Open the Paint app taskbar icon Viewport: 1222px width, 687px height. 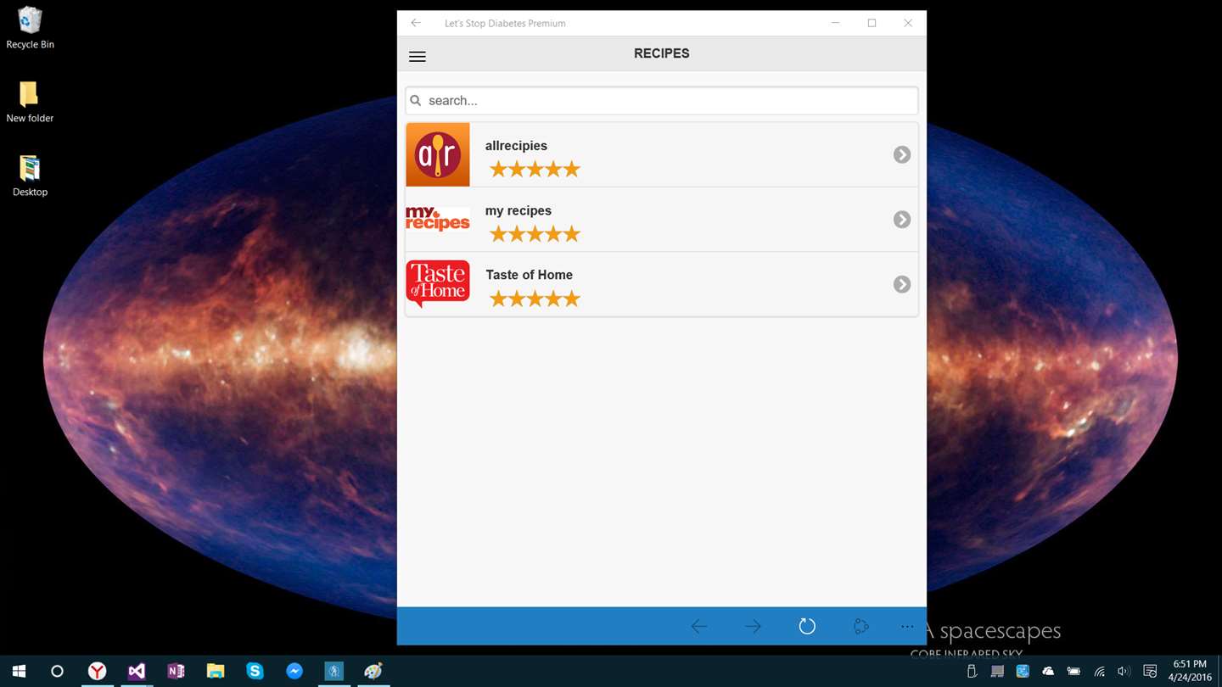[373, 671]
